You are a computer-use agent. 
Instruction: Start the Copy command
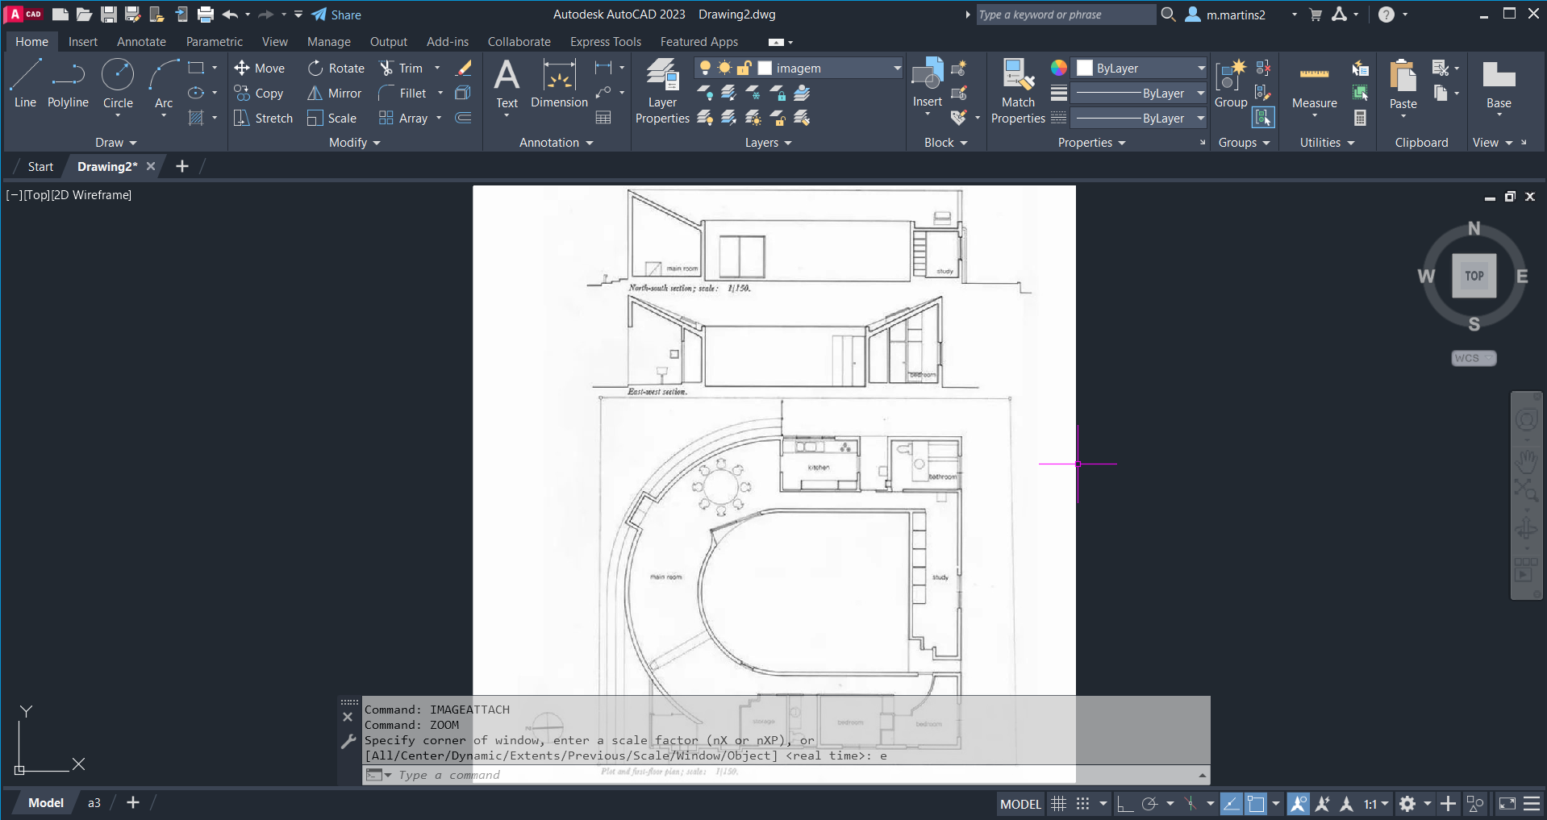pyautogui.click(x=259, y=94)
